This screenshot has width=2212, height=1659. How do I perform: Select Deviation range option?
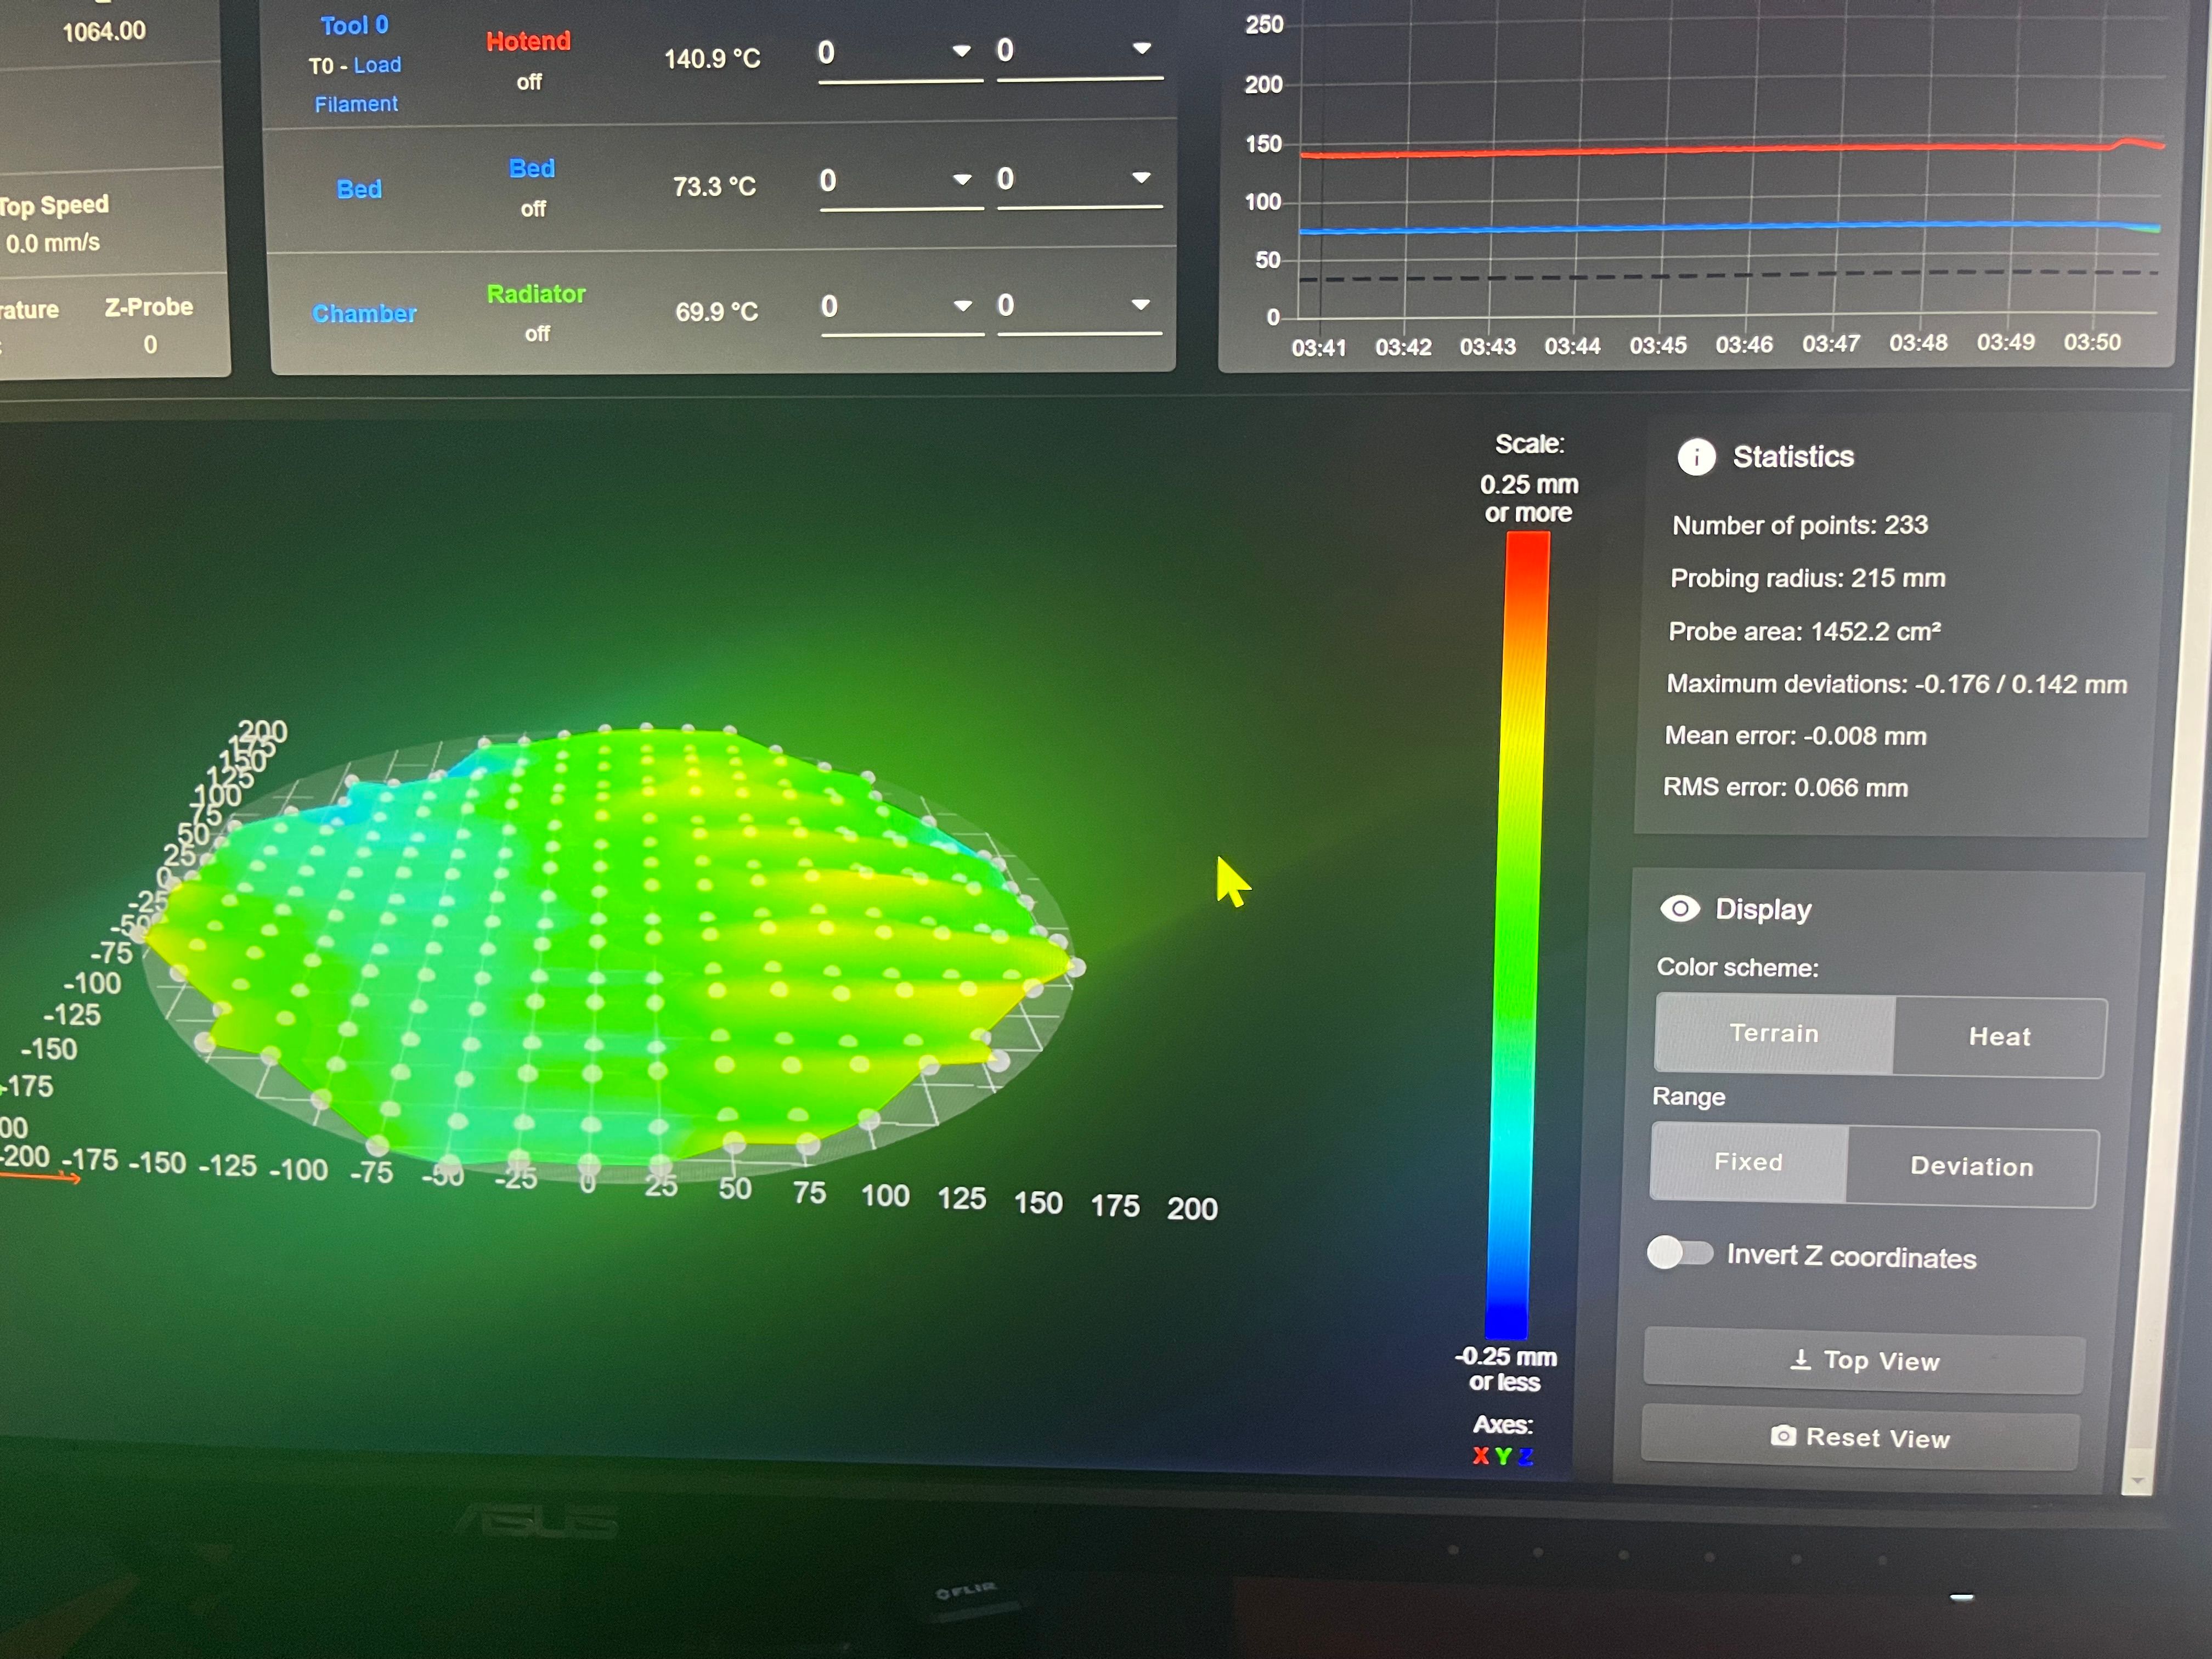(1972, 1166)
